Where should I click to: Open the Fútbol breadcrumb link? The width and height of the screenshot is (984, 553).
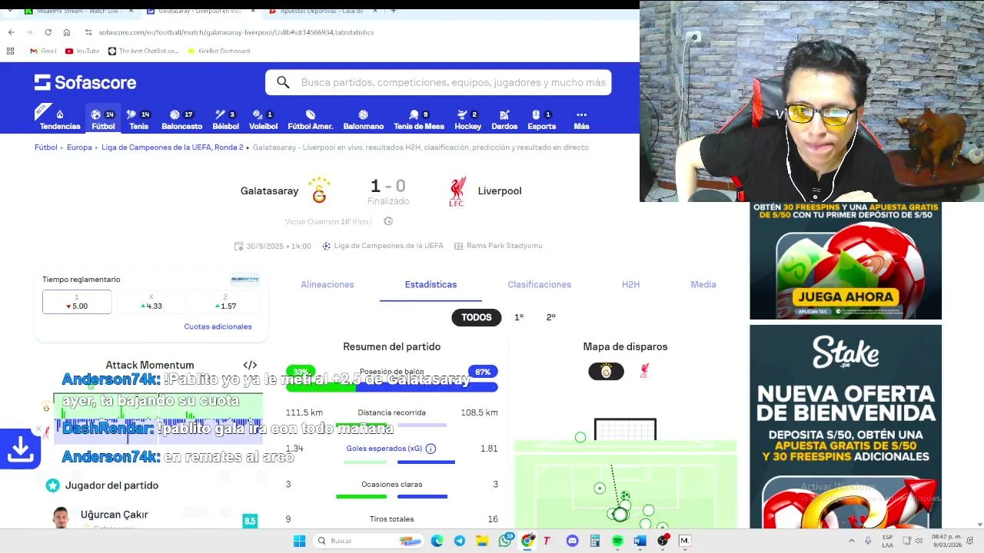[46, 147]
